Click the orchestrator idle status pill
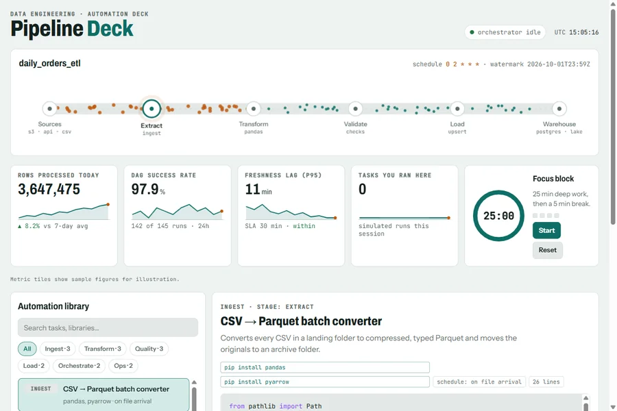 click(505, 32)
